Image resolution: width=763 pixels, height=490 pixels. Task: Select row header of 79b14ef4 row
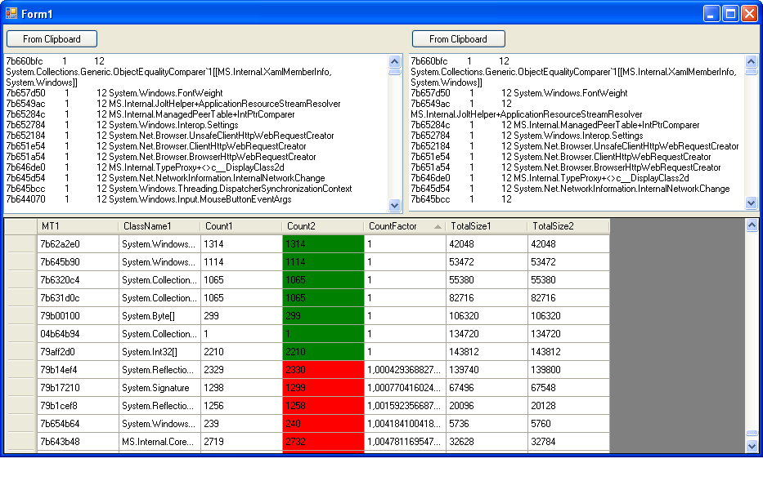click(21, 370)
